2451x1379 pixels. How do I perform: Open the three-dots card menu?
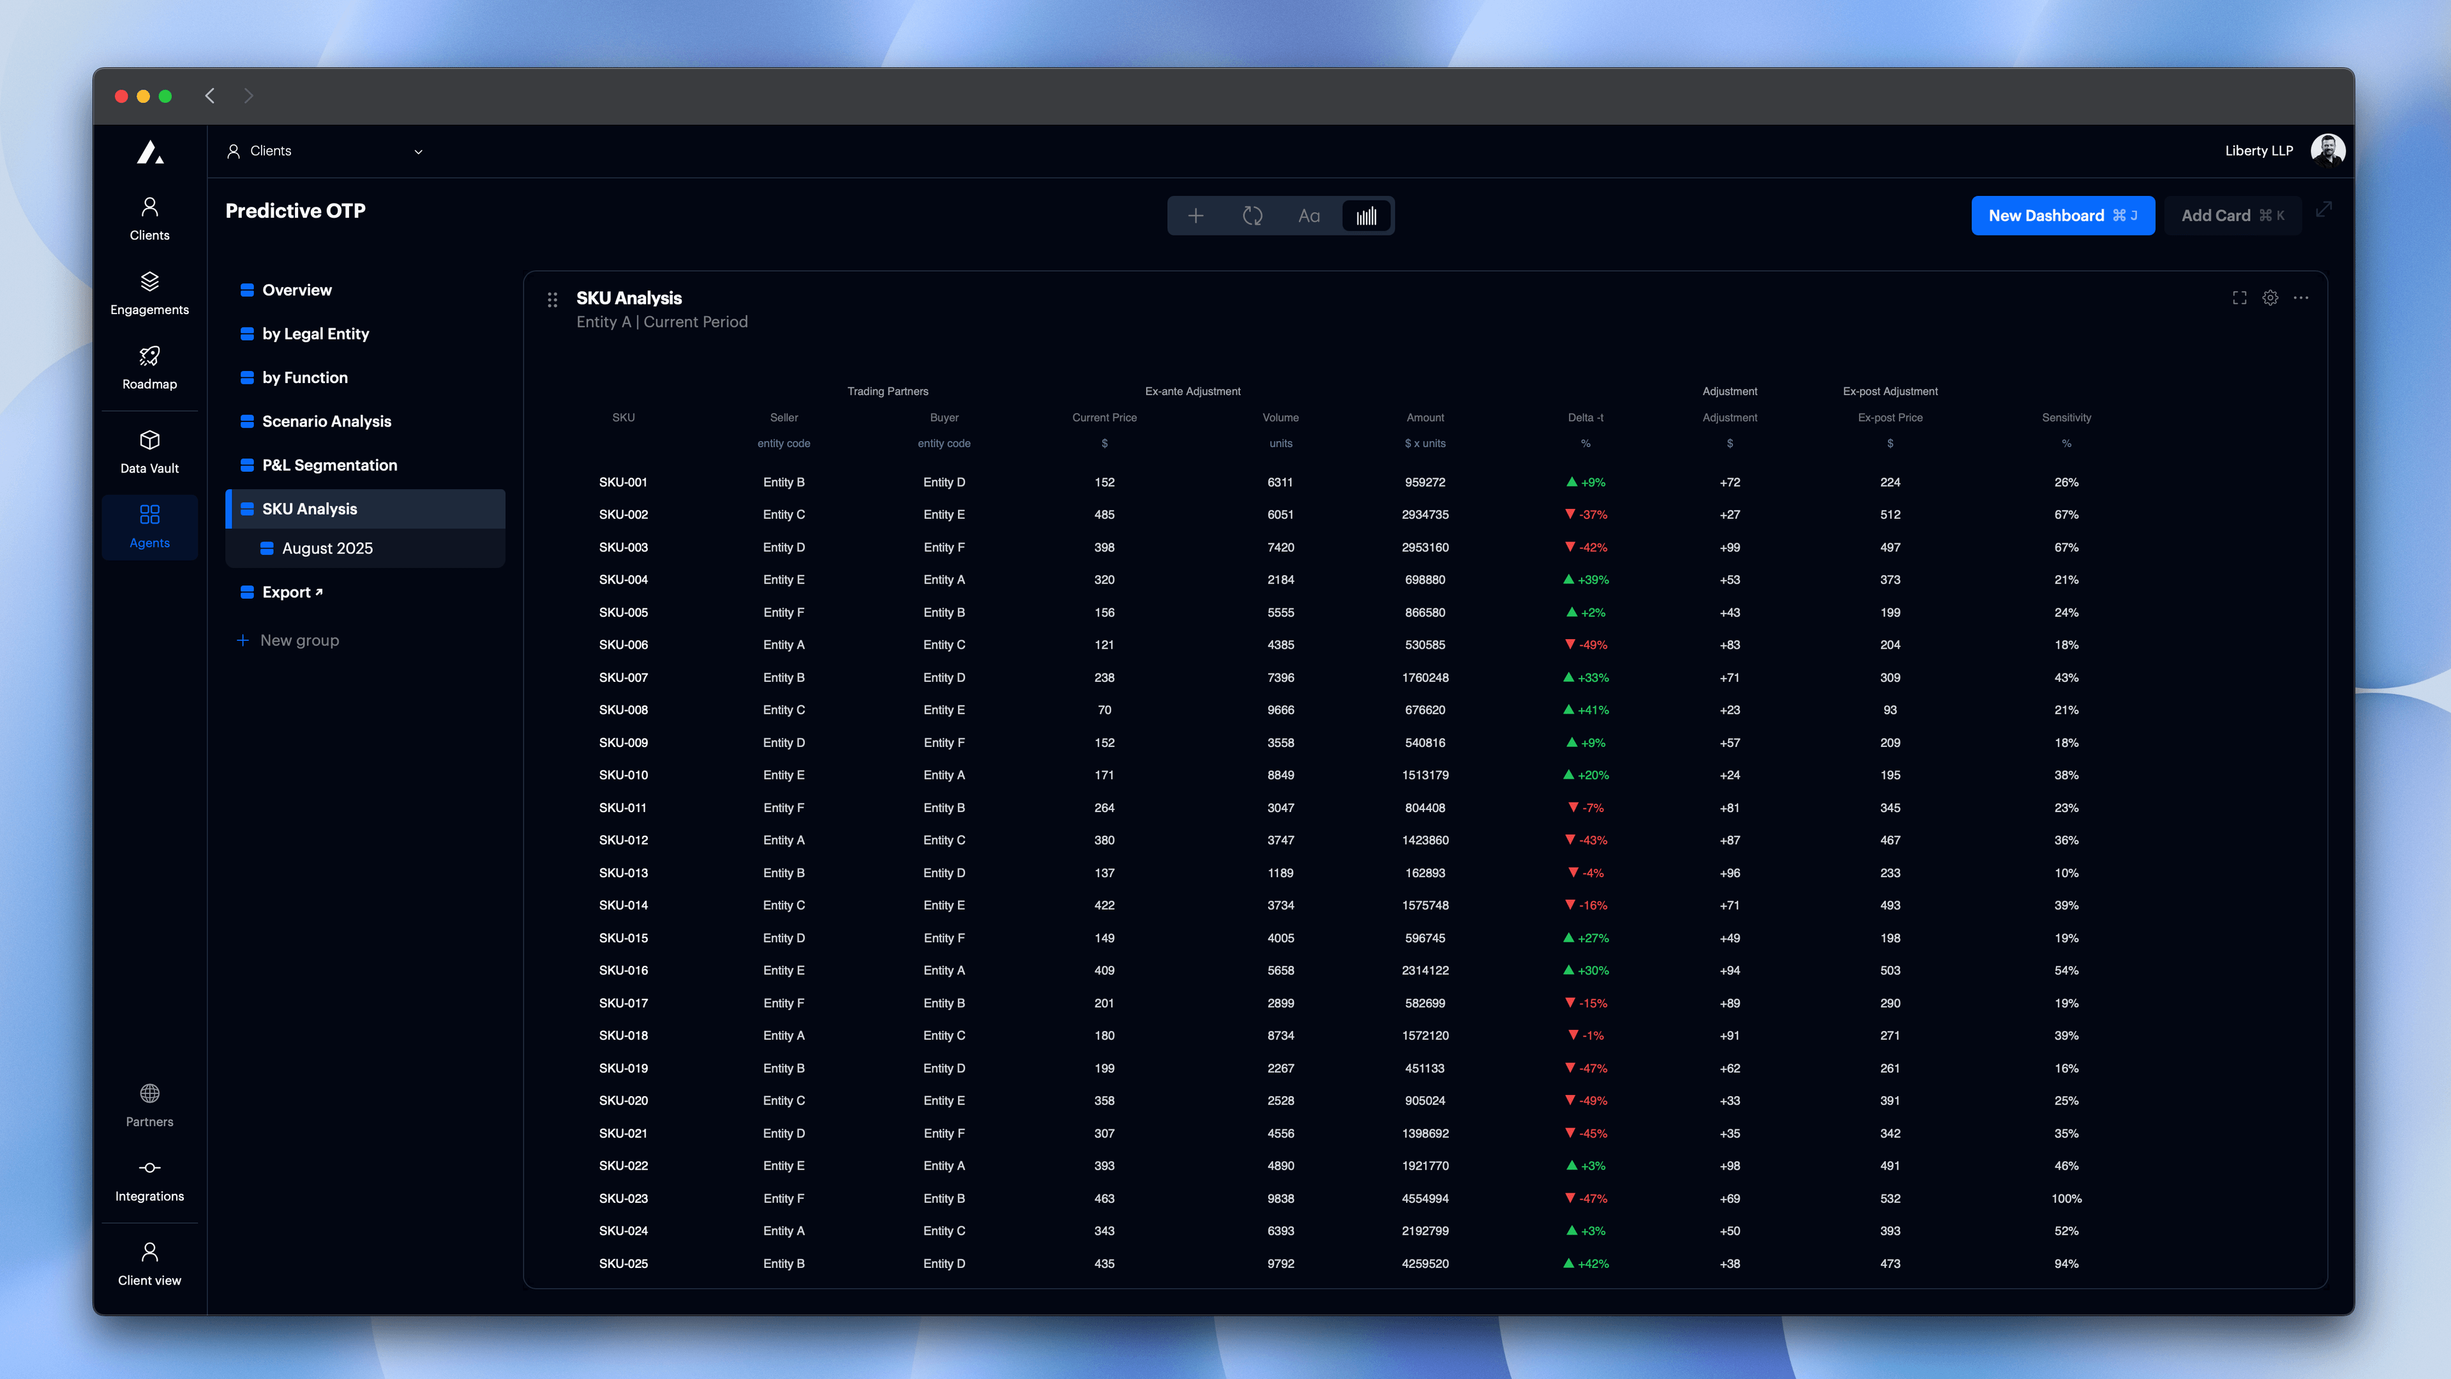pos(2300,298)
